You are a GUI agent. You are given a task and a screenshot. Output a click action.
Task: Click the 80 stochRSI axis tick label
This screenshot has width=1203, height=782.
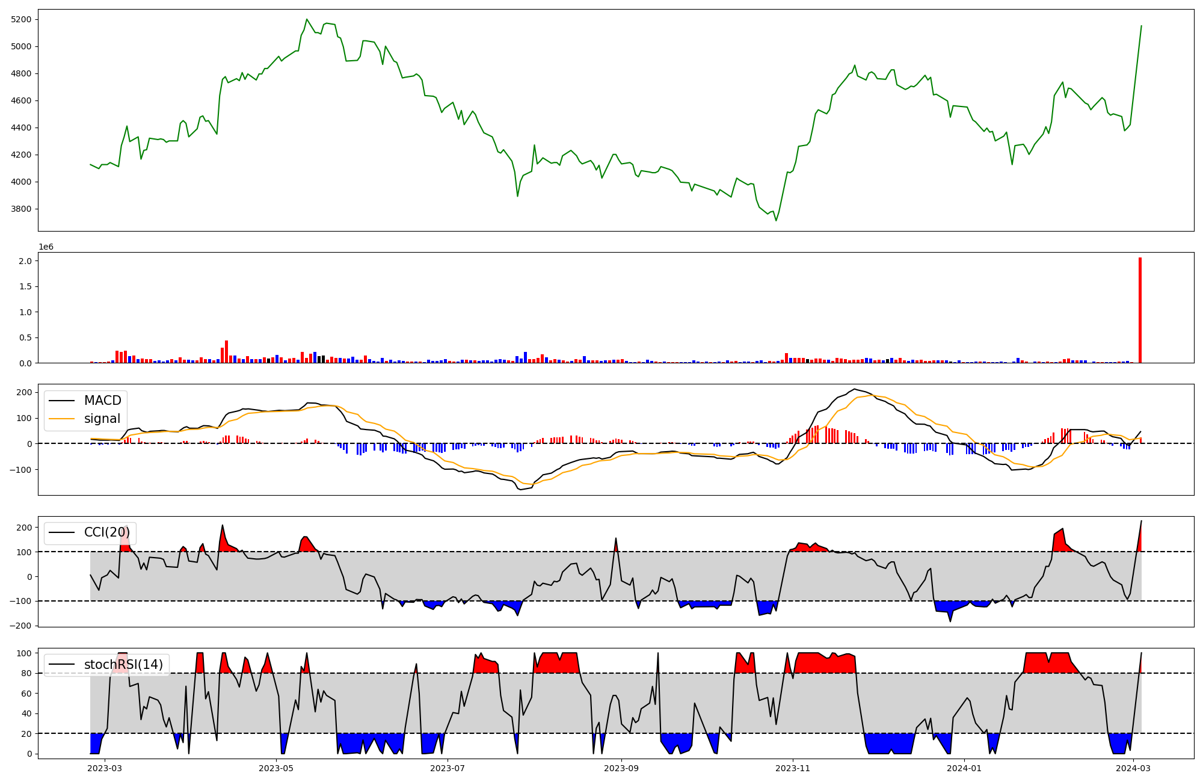pos(25,673)
